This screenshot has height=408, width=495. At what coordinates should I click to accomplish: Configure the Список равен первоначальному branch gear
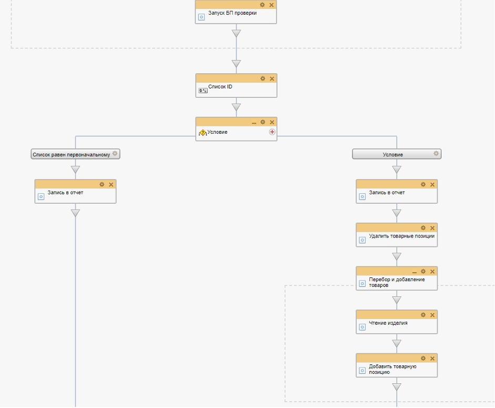pyautogui.click(x=115, y=154)
